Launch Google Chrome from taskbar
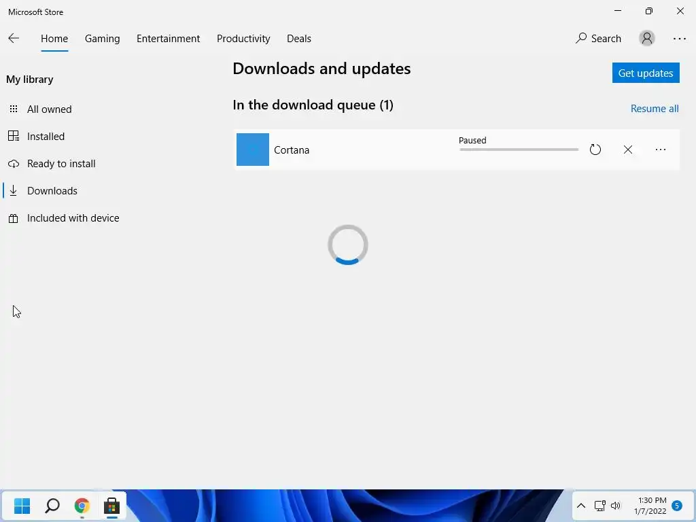Screen dimensions: 696x522 [82, 506]
